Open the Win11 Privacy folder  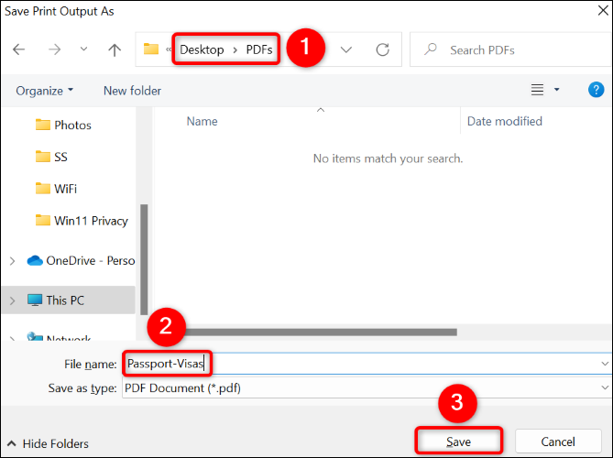[x=91, y=221]
